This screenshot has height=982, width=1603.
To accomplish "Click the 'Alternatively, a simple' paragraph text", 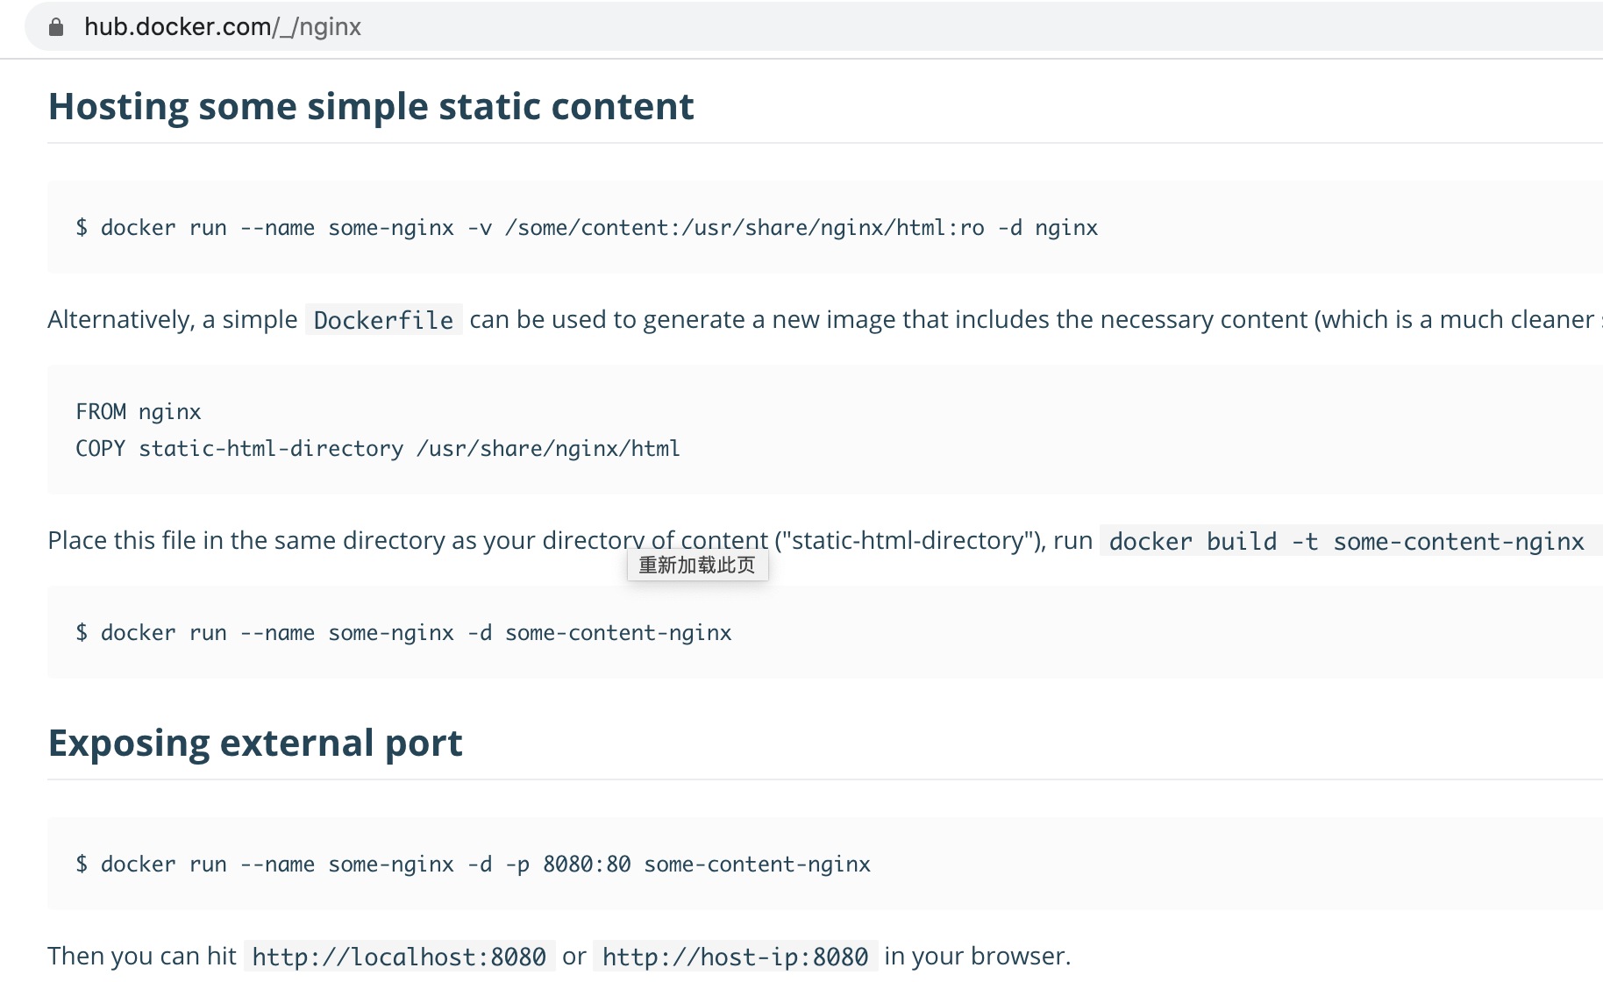I will tap(173, 320).
